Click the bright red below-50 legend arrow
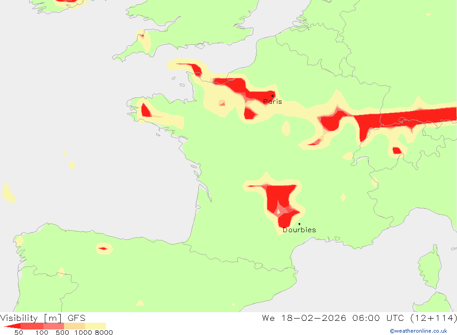Image resolution: width=457 pixels, height=335 pixels. coord(13,326)
